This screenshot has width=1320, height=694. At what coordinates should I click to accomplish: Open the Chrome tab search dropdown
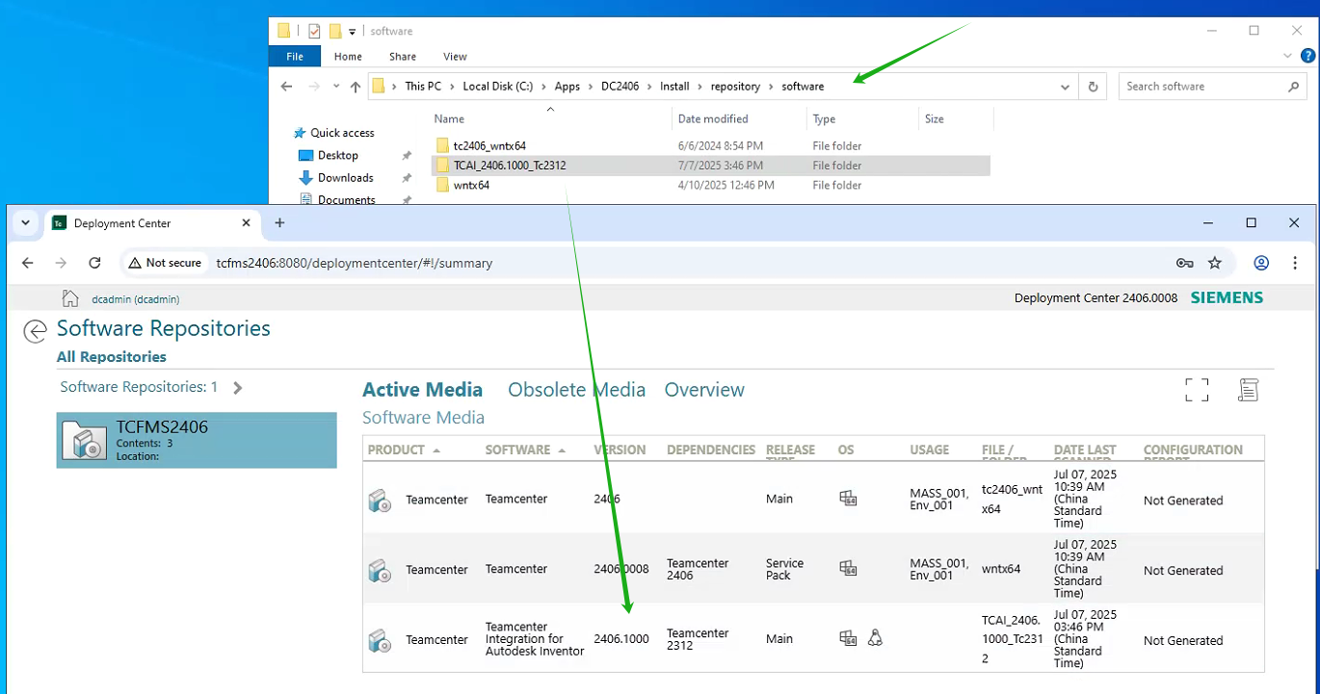point(25,222)
